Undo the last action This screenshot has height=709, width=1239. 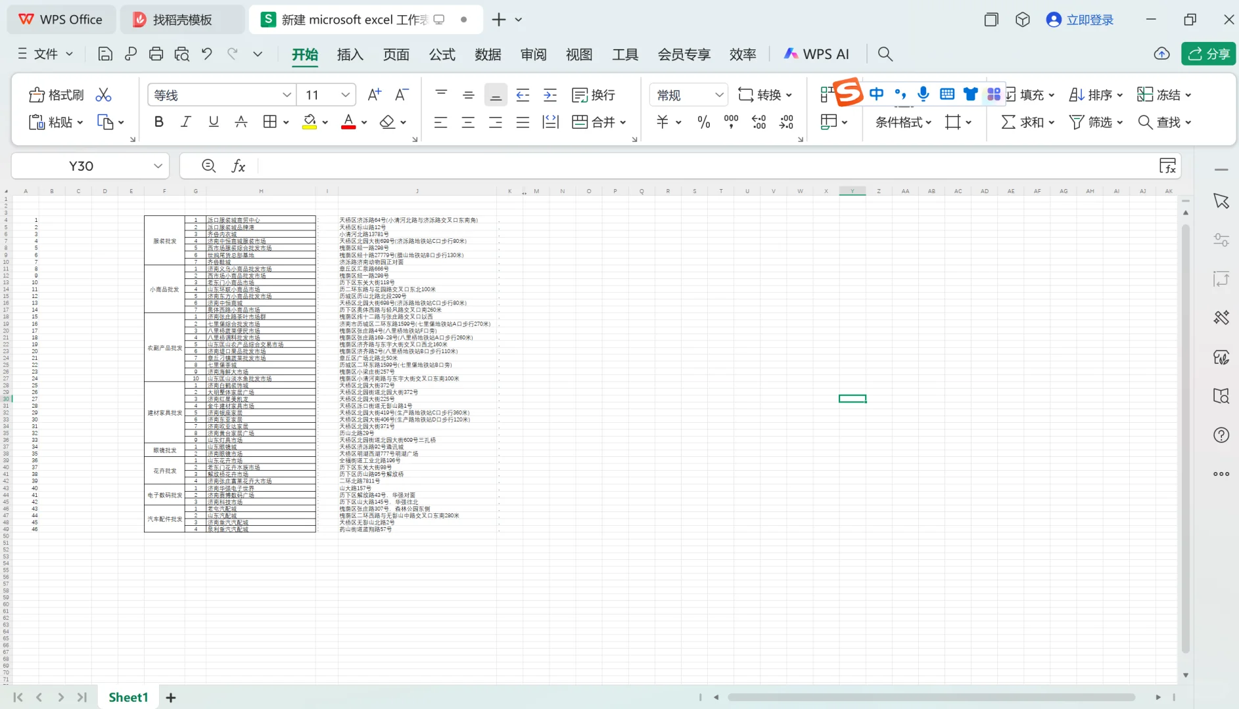point(207,54)
